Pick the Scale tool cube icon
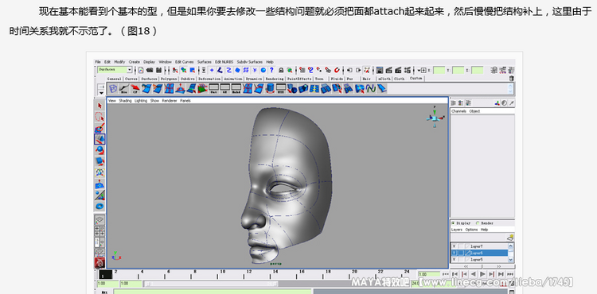The width and height of the screenshot is (597, 294). pyautogui.click(x=99, y=161)
